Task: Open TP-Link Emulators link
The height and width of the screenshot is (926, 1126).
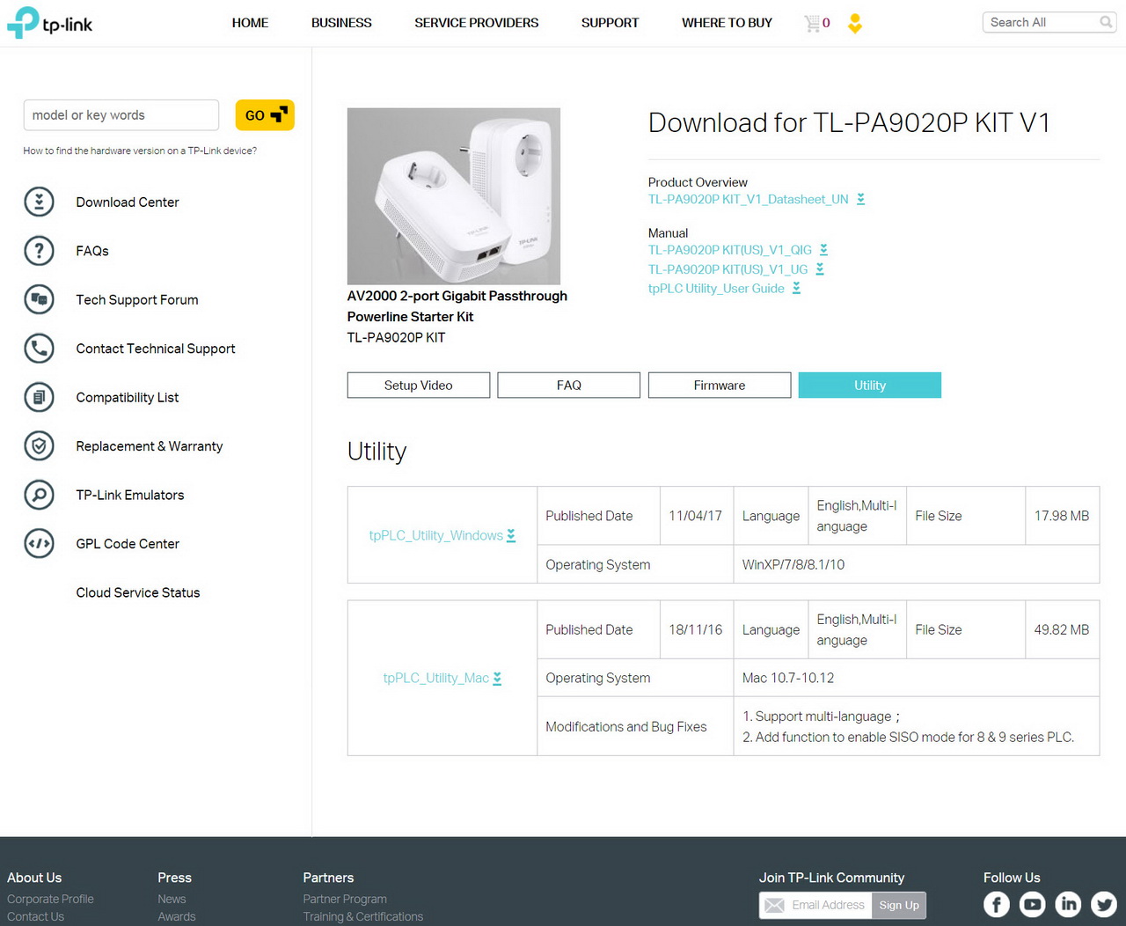Action: tap(130, 496)
